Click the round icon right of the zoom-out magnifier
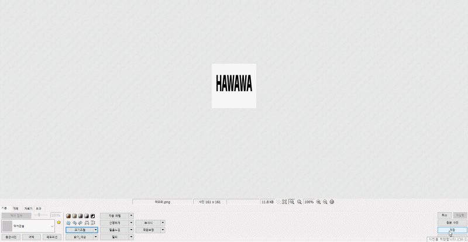 [x=332, y=202]
